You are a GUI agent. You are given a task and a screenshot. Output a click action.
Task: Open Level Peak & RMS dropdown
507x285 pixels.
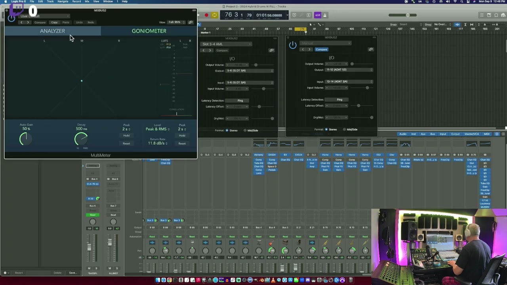point(157,129)
